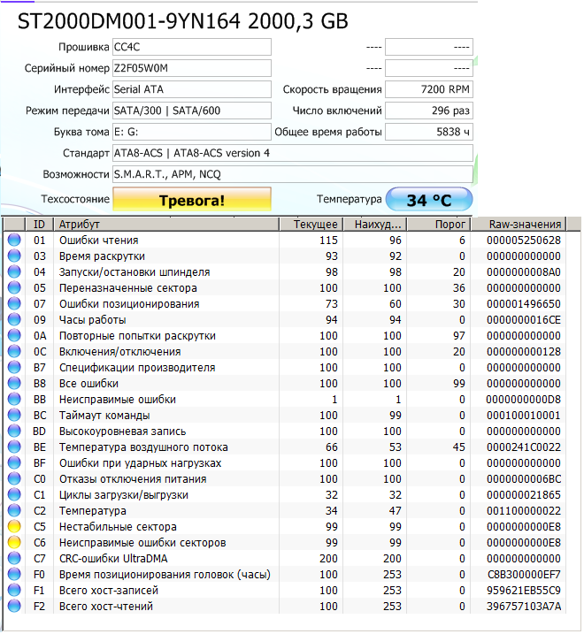Image resolution: width=584 pixels, height=634 pixels.
Task: Select raw value 396757103A7A
Action: (x=524, y=607)
